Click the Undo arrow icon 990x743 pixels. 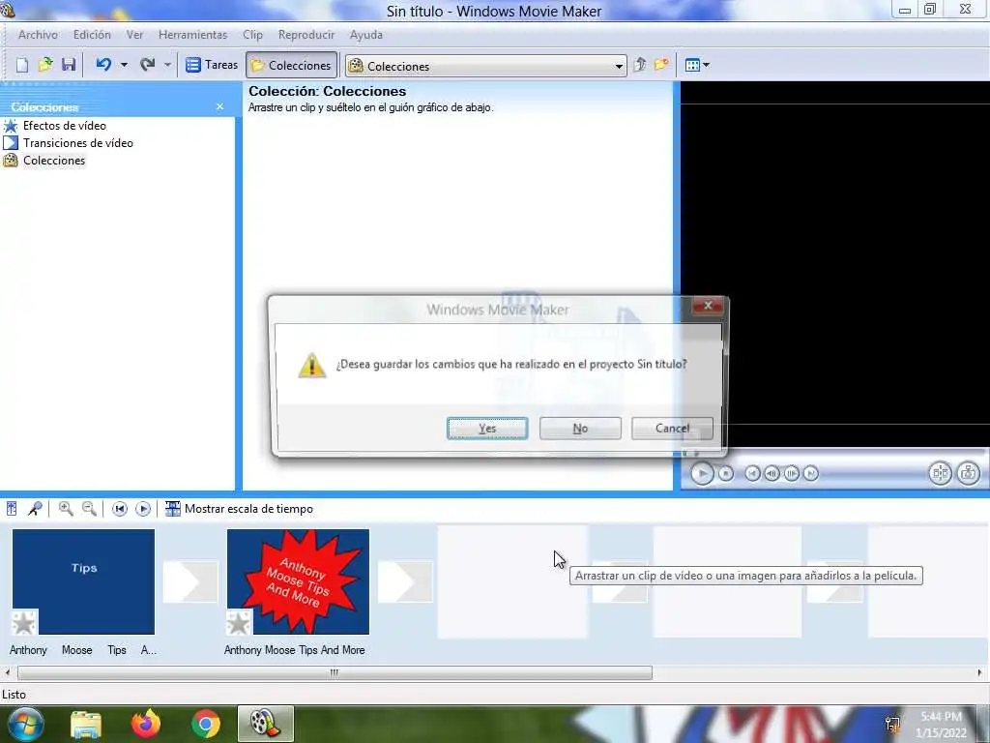[103, 65]
